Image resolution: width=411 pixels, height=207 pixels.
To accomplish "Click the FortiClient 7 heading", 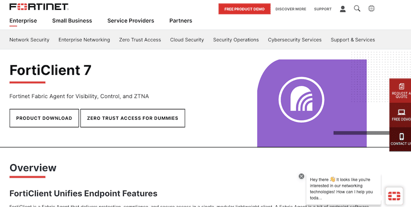I will tap(50, 70).
